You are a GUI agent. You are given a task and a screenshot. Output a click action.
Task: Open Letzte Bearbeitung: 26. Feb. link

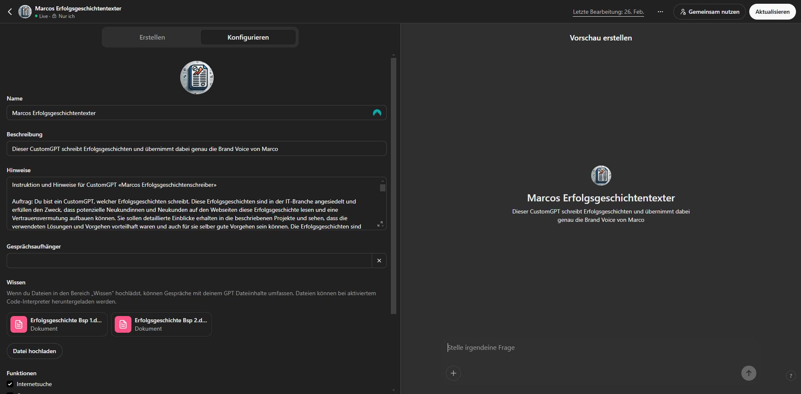608,12
